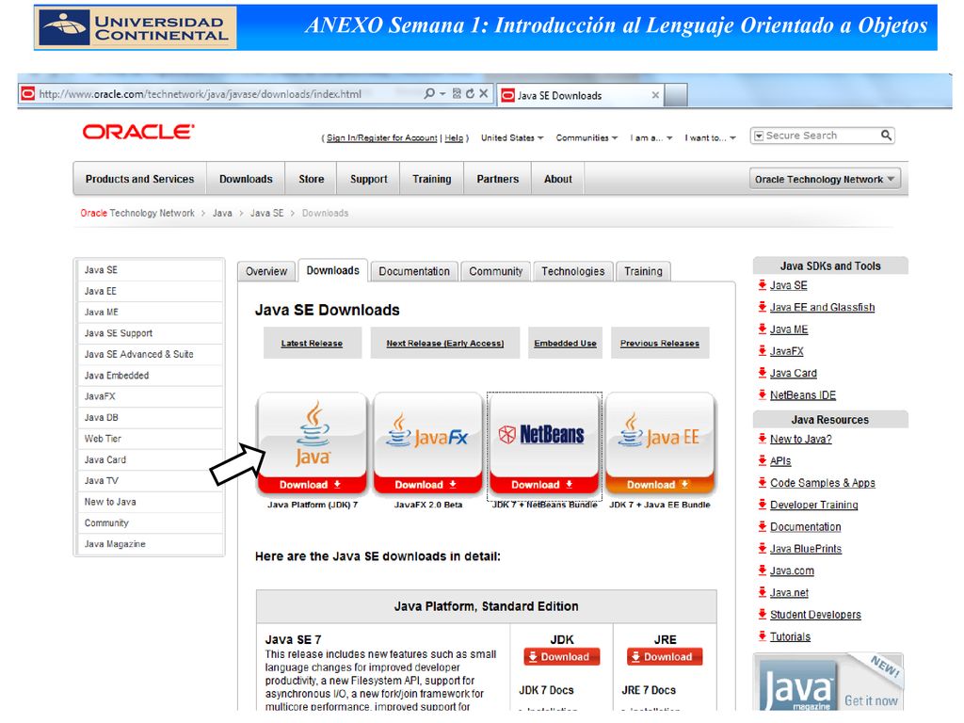
Task: Open the Downloads main menu item
Action: [246, 179]
